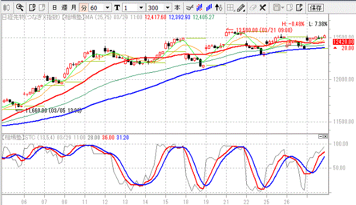Viewport: 356px width, 205px height.
Task: Click the red 20.00 price change value
Action: (348, 48)
